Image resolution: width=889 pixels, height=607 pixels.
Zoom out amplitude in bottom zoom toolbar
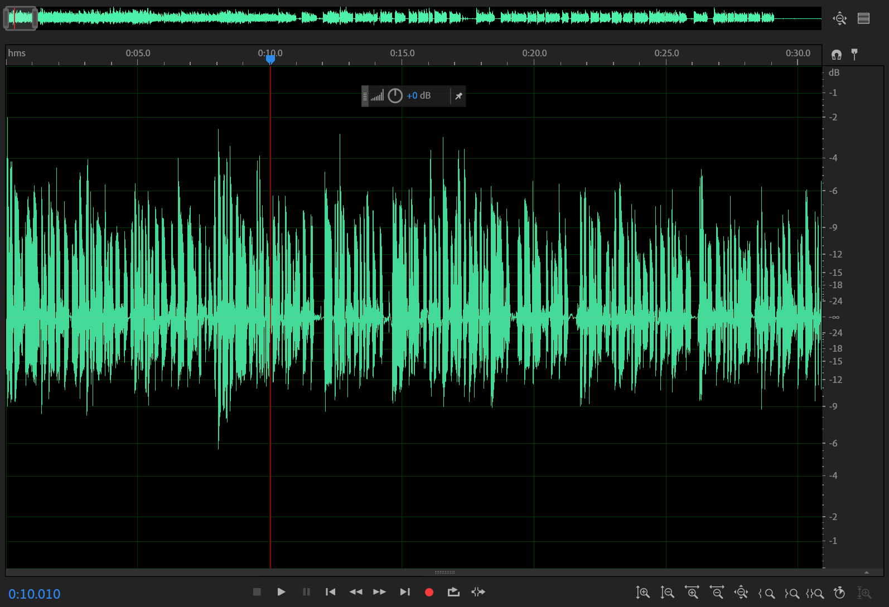(x=667, y=593)
